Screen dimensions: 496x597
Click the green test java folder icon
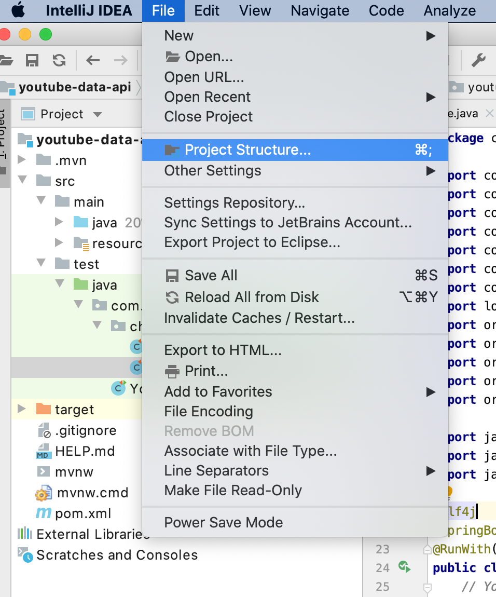81,284
